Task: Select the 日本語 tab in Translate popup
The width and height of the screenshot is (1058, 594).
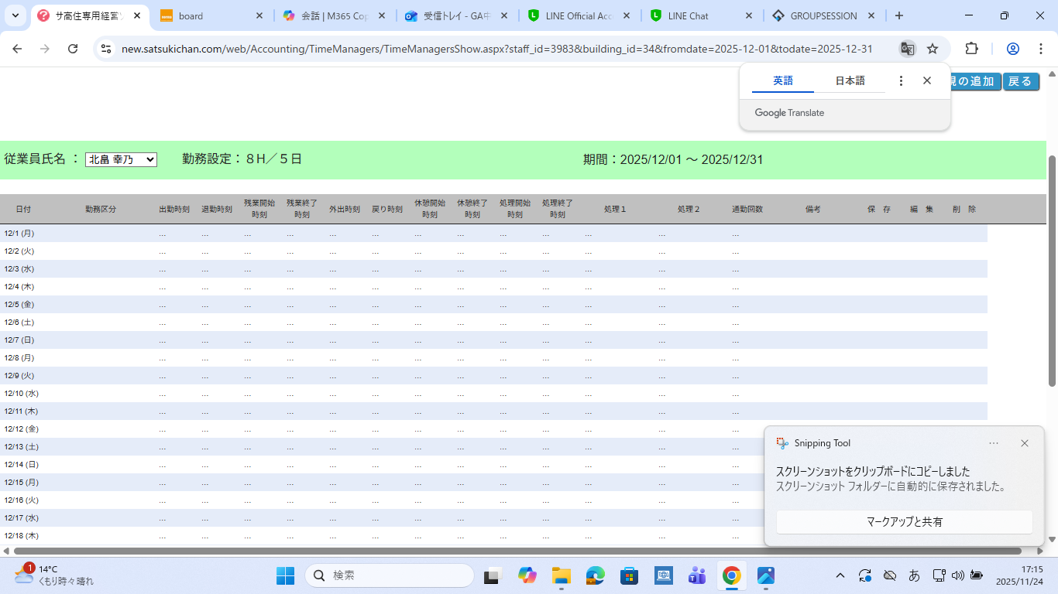Action: [850, 80]
